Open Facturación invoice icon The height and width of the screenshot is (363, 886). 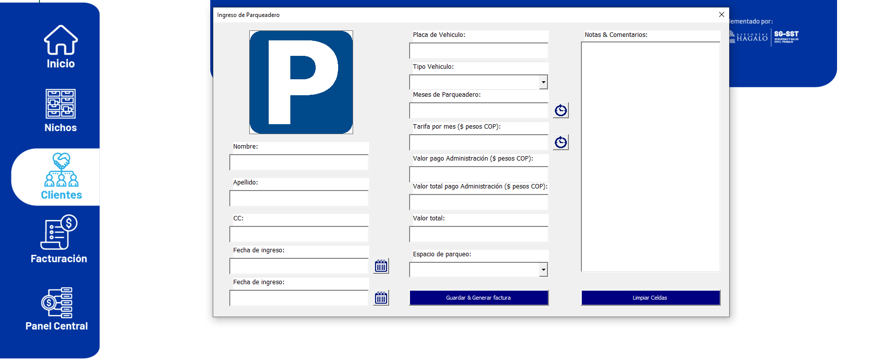pyautogui.click(x=59, y=232)
